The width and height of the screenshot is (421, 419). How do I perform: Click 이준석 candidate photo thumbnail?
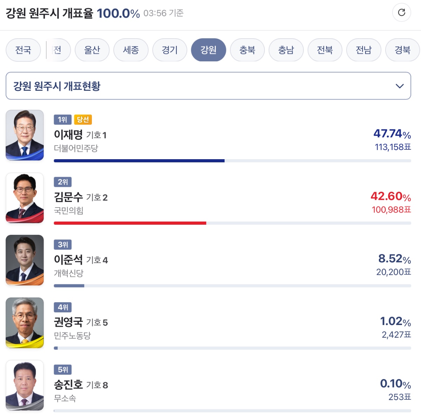point(25,260)
